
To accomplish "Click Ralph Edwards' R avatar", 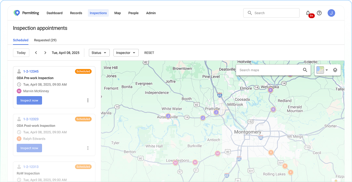I will pos(19,139).
